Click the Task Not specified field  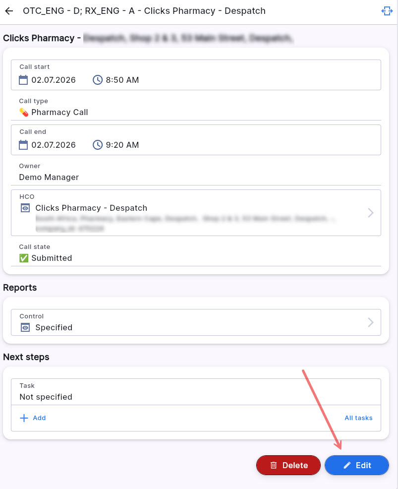(196, 392)
